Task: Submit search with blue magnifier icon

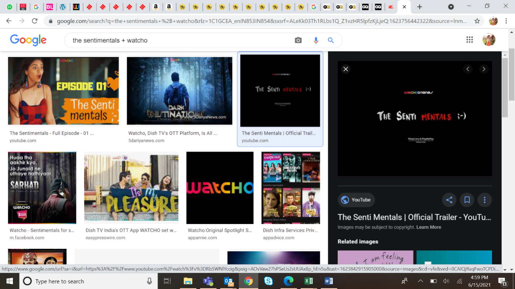Action: (331, 40)
